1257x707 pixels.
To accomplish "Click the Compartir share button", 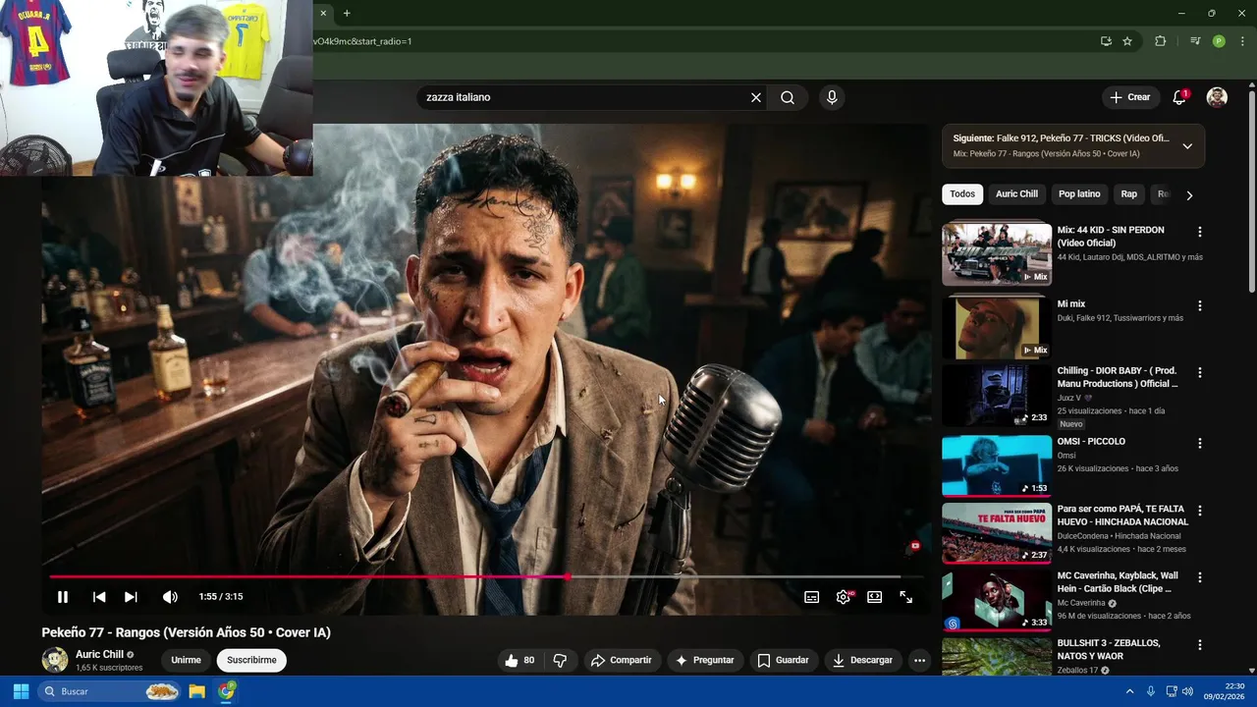I will 621,660.
